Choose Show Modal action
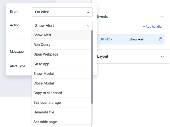Screen dimensions: 170x127 [x=43, y=74]
